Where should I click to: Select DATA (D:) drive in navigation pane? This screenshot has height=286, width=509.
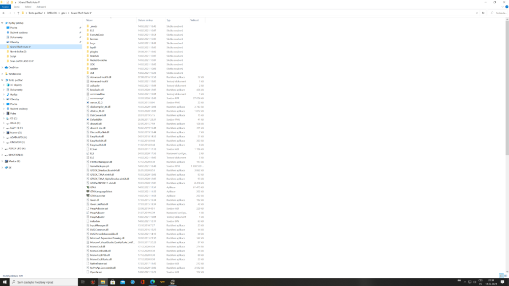(x=15, y=123)
